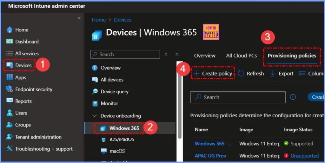
Task: Open the Windows 365 -... policy link
Action: click(213, 144)
